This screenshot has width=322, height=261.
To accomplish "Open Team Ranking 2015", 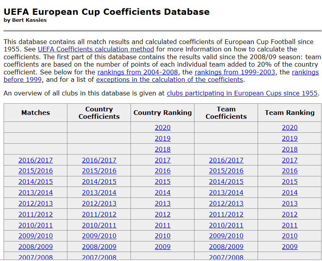I will click(x=290, y=182).
